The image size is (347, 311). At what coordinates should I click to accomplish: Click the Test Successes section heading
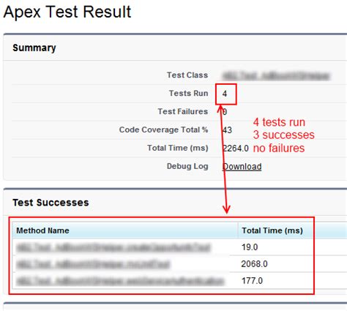pyautogui.click(x=51, y=203)
